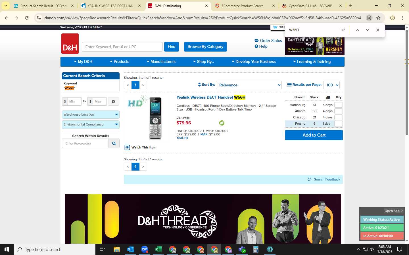Click the browser address bar URL

click(x=203, y=18)
